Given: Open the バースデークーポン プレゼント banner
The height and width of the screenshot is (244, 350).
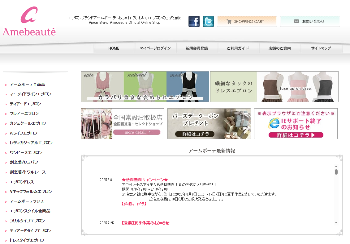Looking at the screenshot, I should [209, 124].
